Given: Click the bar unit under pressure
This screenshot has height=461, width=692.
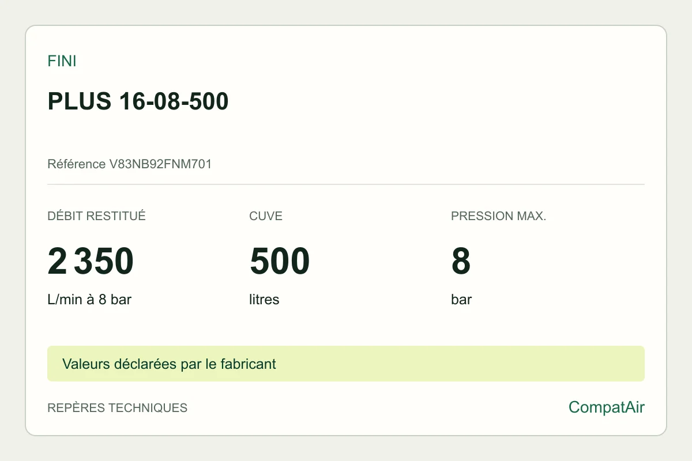Looking at the screenshot, I should coord(461,300).
